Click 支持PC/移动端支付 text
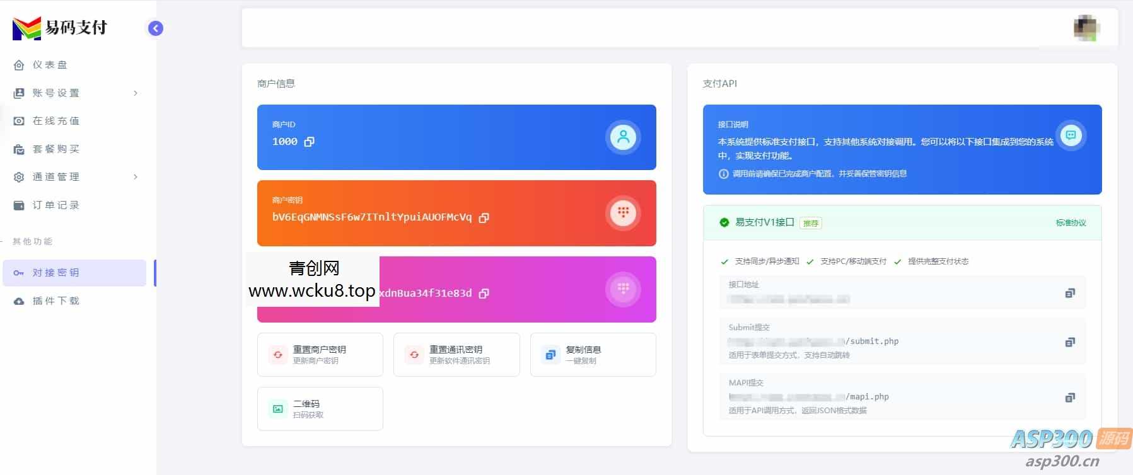This screenshot has width=1133, height=475. [853, 261]
